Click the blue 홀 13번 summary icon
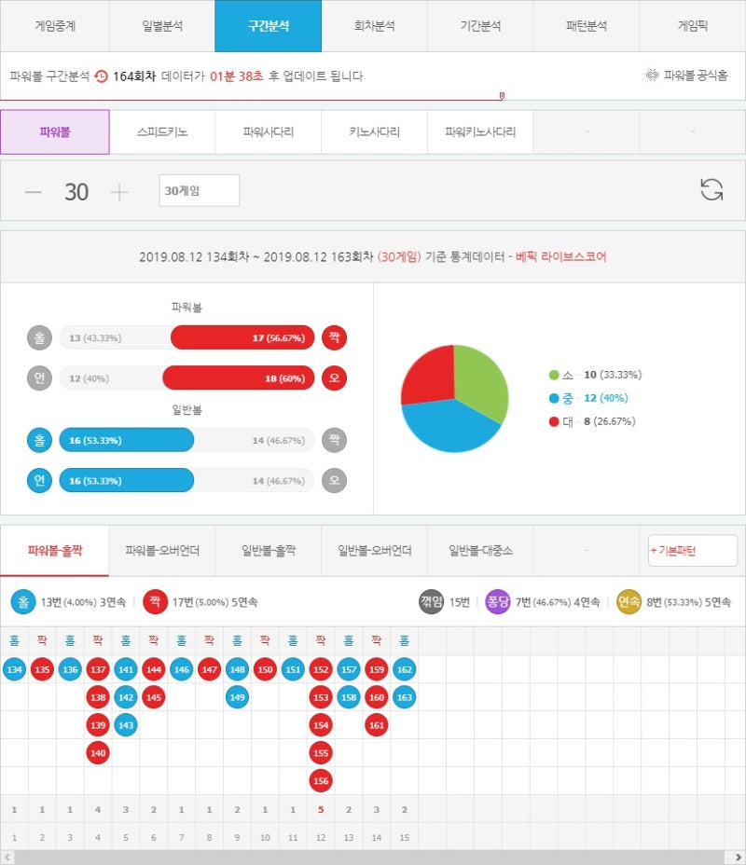This screenshot has height=865, width=746. click(23, 602)
